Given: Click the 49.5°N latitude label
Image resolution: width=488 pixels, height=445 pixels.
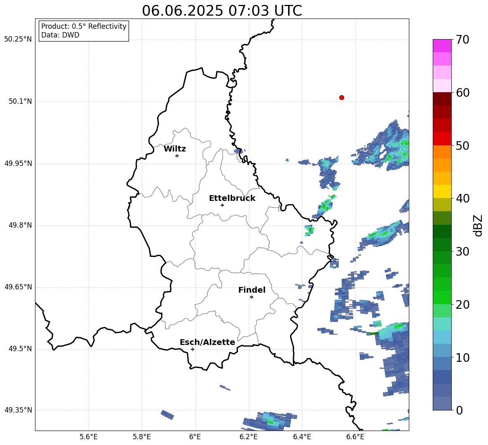Looking at the screenshot, I should [x=20, y=349].
